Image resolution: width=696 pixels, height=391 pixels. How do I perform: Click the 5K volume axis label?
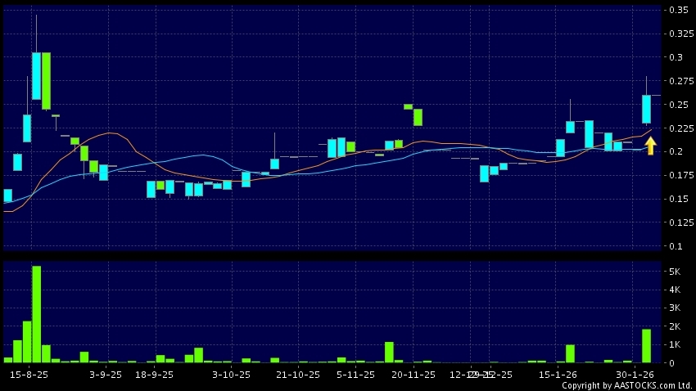point(678,272)
